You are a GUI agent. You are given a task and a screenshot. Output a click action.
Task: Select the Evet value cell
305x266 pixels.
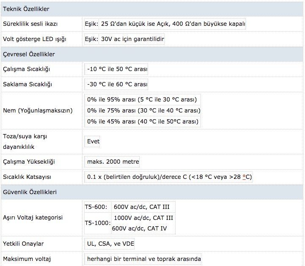(x=93, y=141)
